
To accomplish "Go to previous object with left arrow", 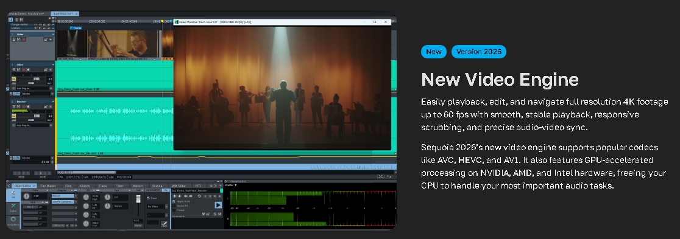I will pyautogui.click(x=186, y=196).
